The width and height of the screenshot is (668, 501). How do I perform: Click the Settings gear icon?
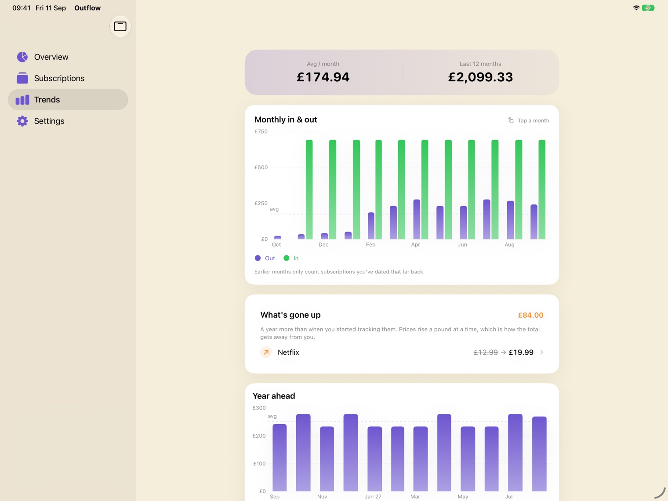(22, 121)
